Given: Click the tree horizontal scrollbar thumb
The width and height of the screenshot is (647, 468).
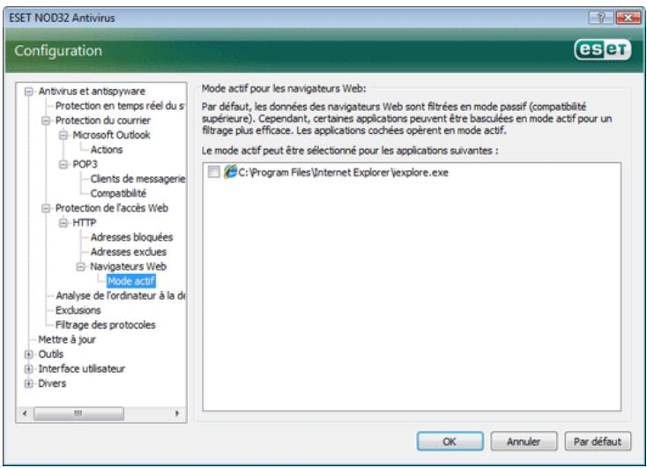Looking at the screenshot, I should pos(78,413).
